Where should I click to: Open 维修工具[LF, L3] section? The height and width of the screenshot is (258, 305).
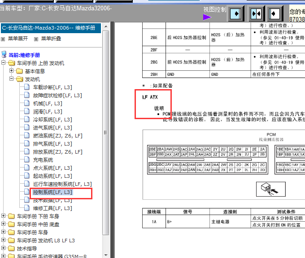pyautogui.click(x=52, y=208)
